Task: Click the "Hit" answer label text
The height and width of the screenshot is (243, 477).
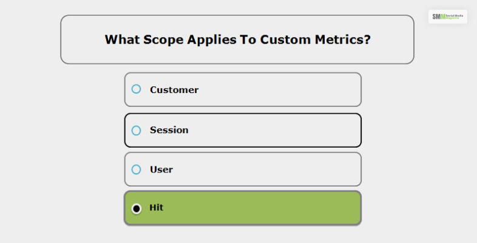Action: pyautogui.click(x=157, y=208)
